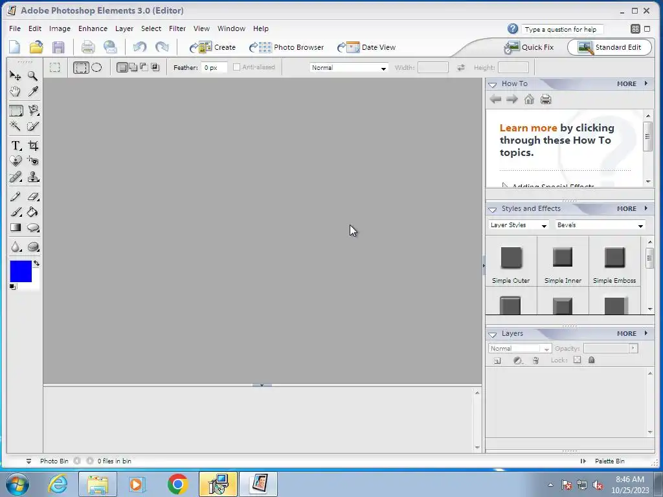Open the Bevels category dropdown
The width and height of the screenshot is (663, 497).
[600, 225]
